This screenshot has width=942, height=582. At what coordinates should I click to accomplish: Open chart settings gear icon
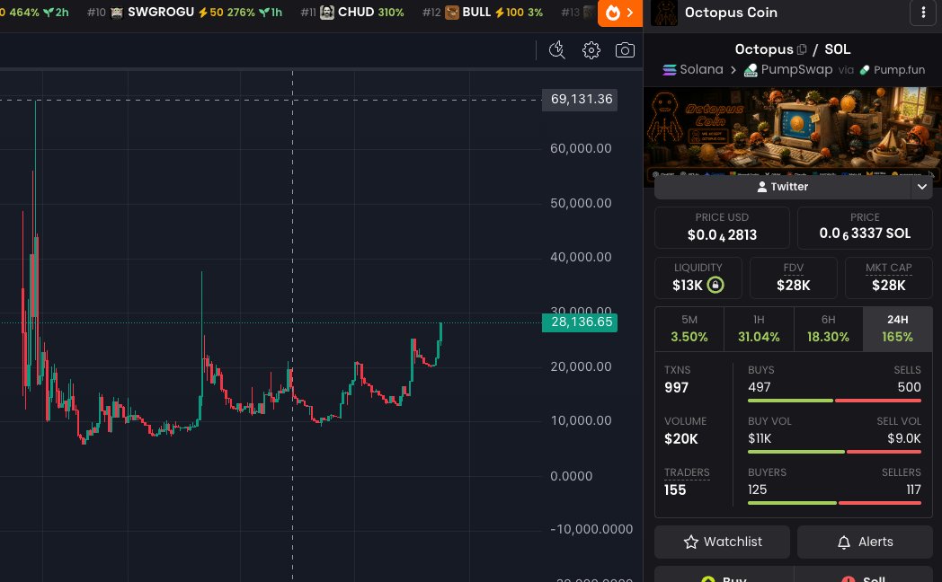[x=591, y=49]
